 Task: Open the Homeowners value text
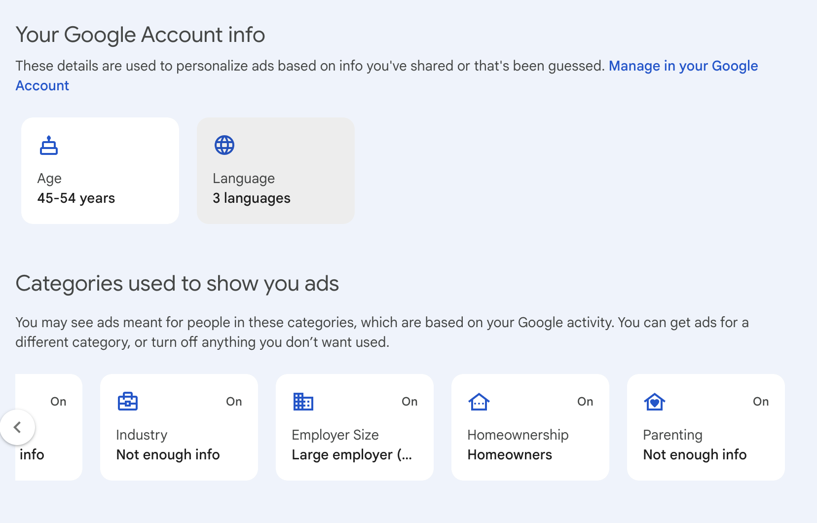point(510,454)
